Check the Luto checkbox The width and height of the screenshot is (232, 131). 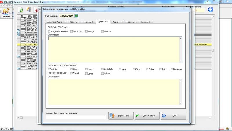pyautogui.click(x=161, y=69)
